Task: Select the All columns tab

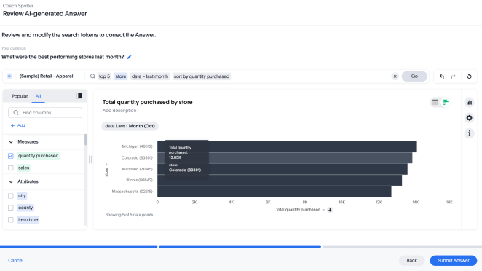Action: [x=38, y=96]
